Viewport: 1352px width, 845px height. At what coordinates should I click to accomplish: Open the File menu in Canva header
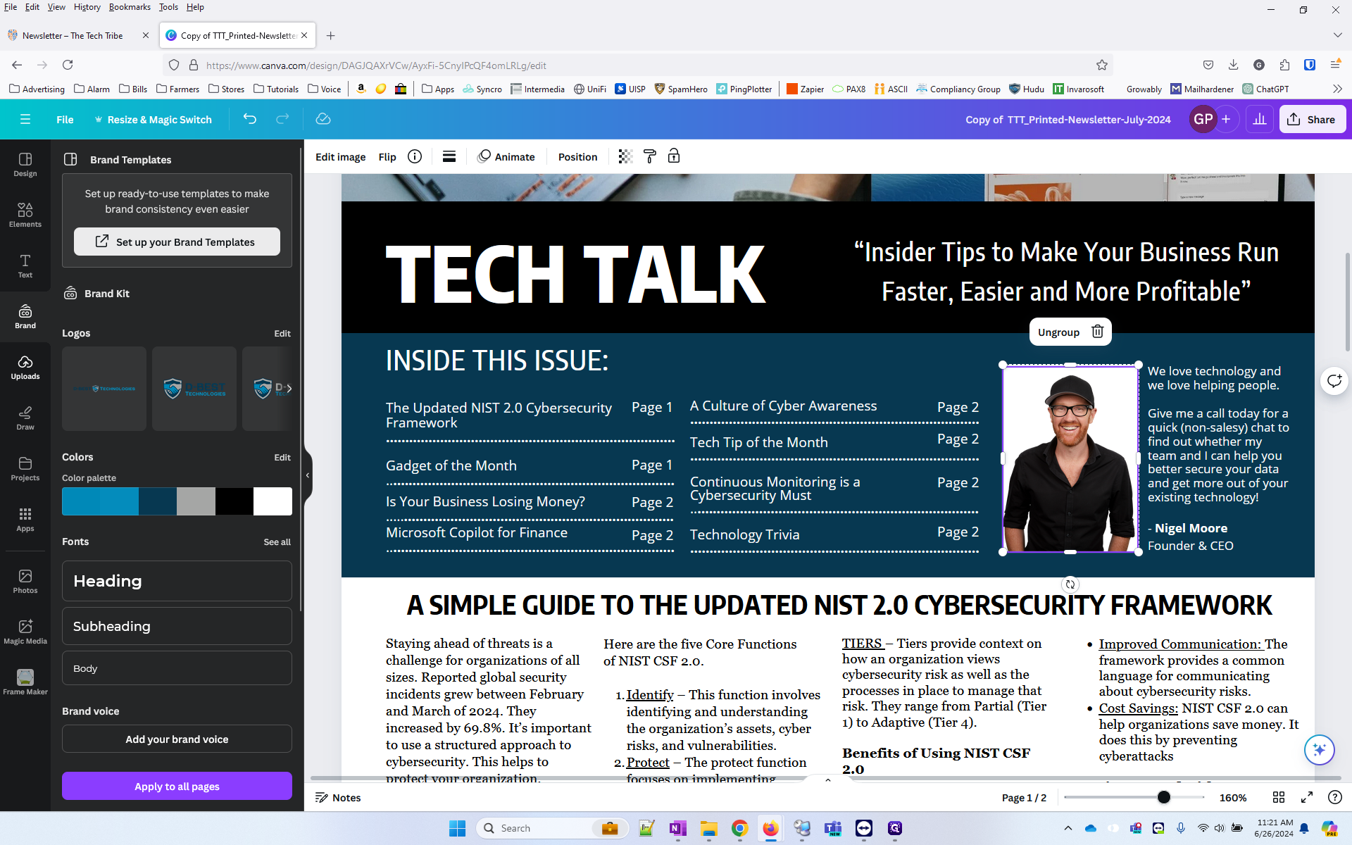tap(65, 119)
